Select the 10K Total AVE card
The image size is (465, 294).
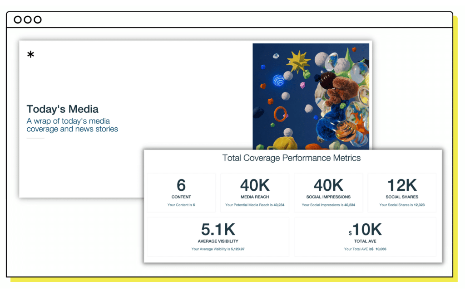[x=365, y=236]
